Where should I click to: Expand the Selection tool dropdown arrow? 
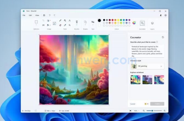[x=36, y=25]
